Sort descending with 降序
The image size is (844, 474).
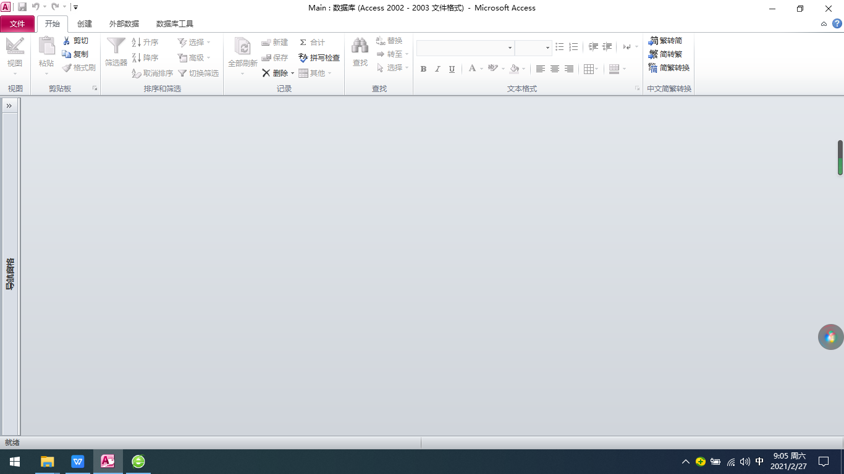145,58
